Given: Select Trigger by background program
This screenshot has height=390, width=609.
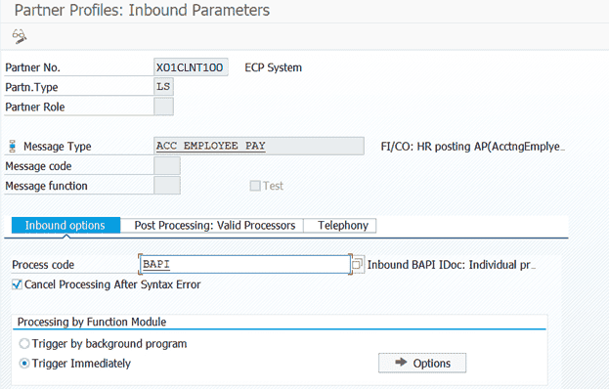Looking at the screenshot, I should tap(24, 343).
